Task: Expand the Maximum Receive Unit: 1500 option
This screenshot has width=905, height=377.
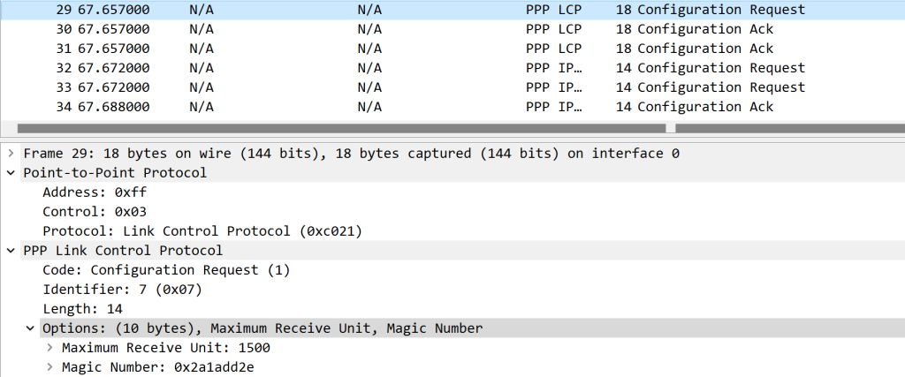Action: click(x=51, y=348)
